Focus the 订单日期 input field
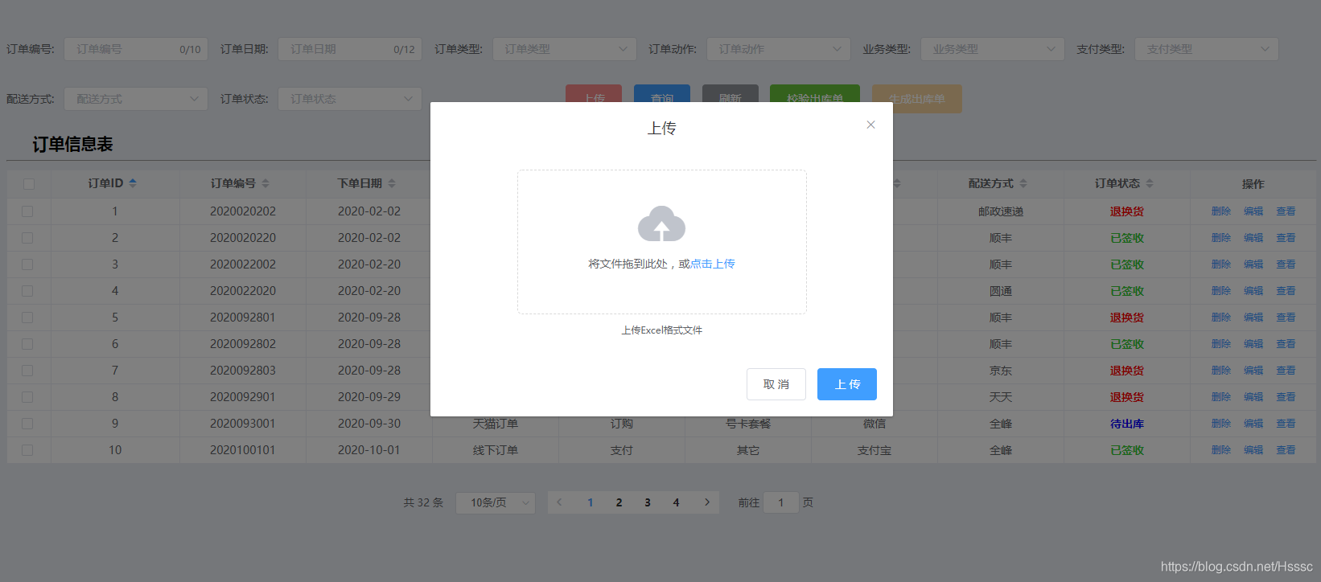 (350, 49)
